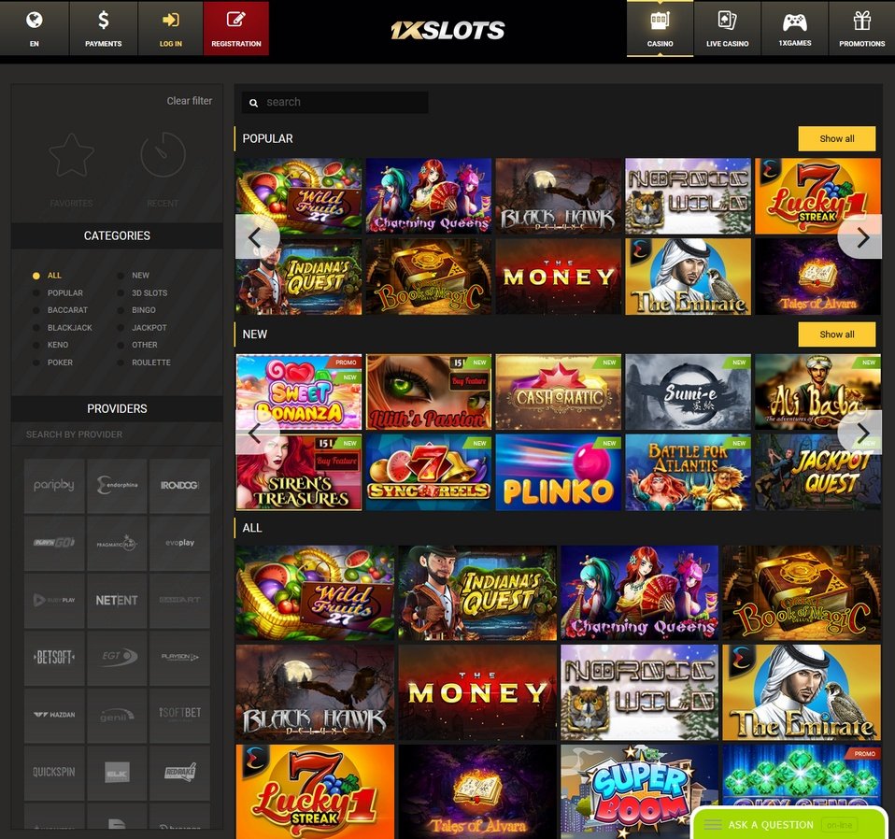Click the game search input field
The width and height of the screenshot is (895, 839).
(x=341, y=102)
